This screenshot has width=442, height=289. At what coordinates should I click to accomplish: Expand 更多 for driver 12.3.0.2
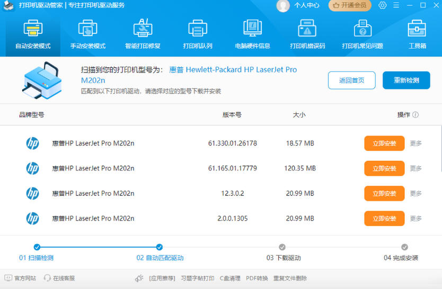pos(416,193)
